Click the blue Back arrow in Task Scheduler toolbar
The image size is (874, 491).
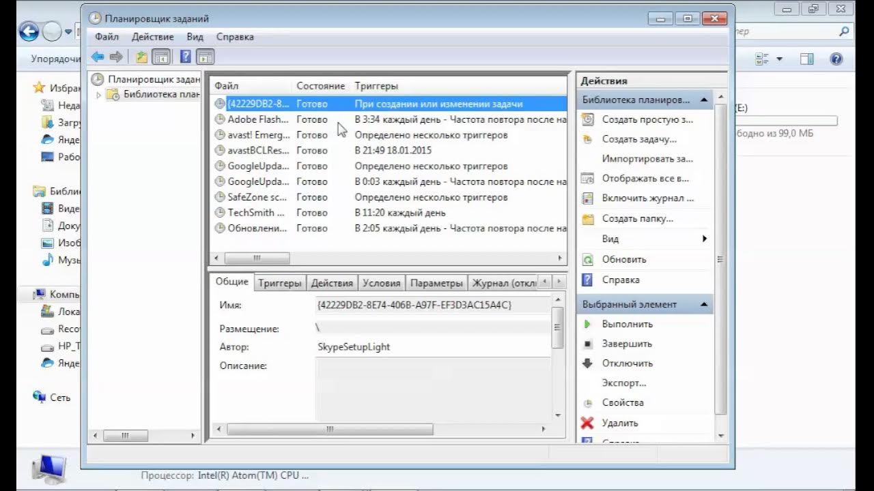pos(98,57)
